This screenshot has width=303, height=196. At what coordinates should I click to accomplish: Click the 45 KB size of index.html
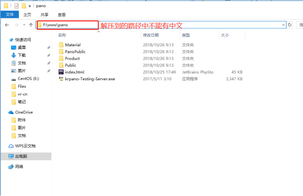coord(237,72)
